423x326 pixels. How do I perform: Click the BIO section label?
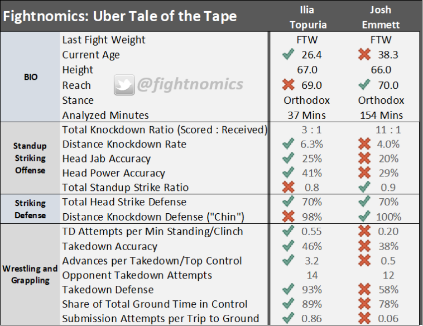point(31,77)
